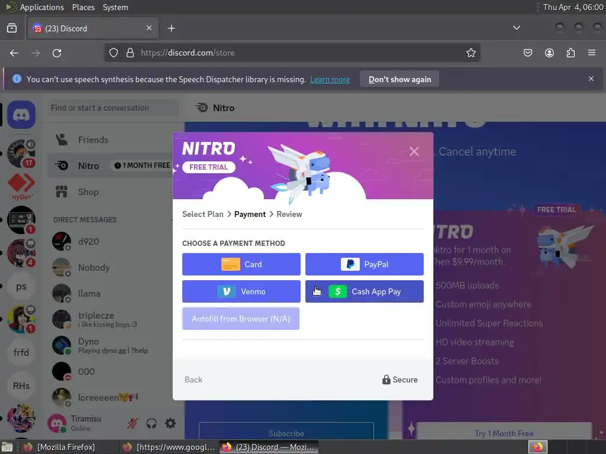This screenshot has height=454, width=606.
Task: Click Try 1 Month Free button
Action: tap(504, 433)
